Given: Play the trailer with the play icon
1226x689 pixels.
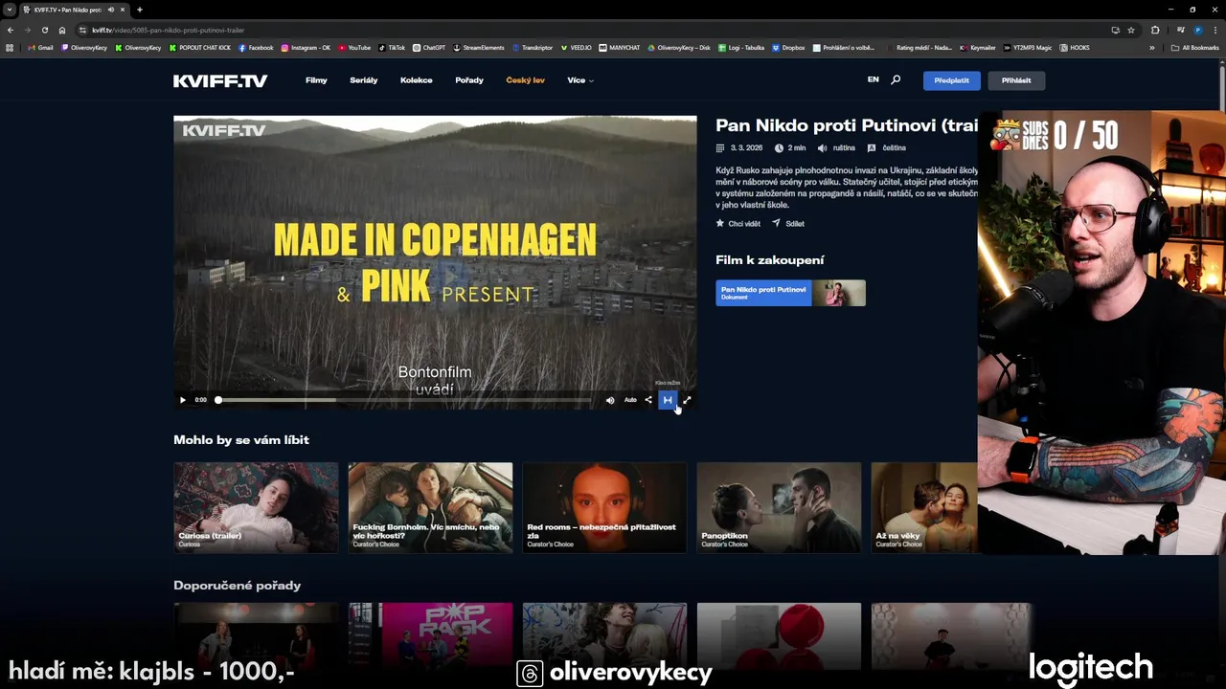Looking at the screenshot, I should pos(183,400).
